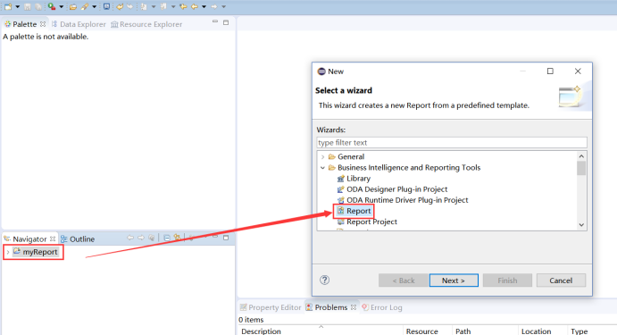Select the Report wizard item
617x335 pixels.
(x=354, y=211)
